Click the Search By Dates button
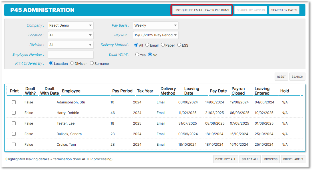The image size is (312, 170). click(x=284, y=10)
